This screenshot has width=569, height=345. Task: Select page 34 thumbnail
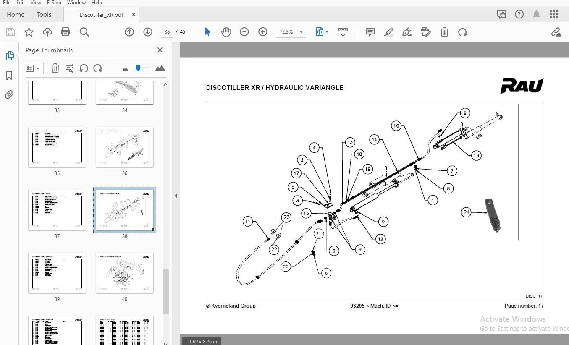(x=125, y=92)
